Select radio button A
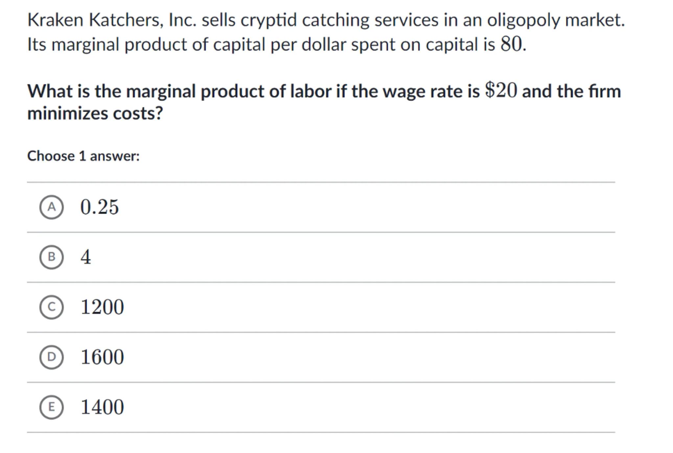The height and width of the screenshot is (453, 673). click(x=51, y=207)
